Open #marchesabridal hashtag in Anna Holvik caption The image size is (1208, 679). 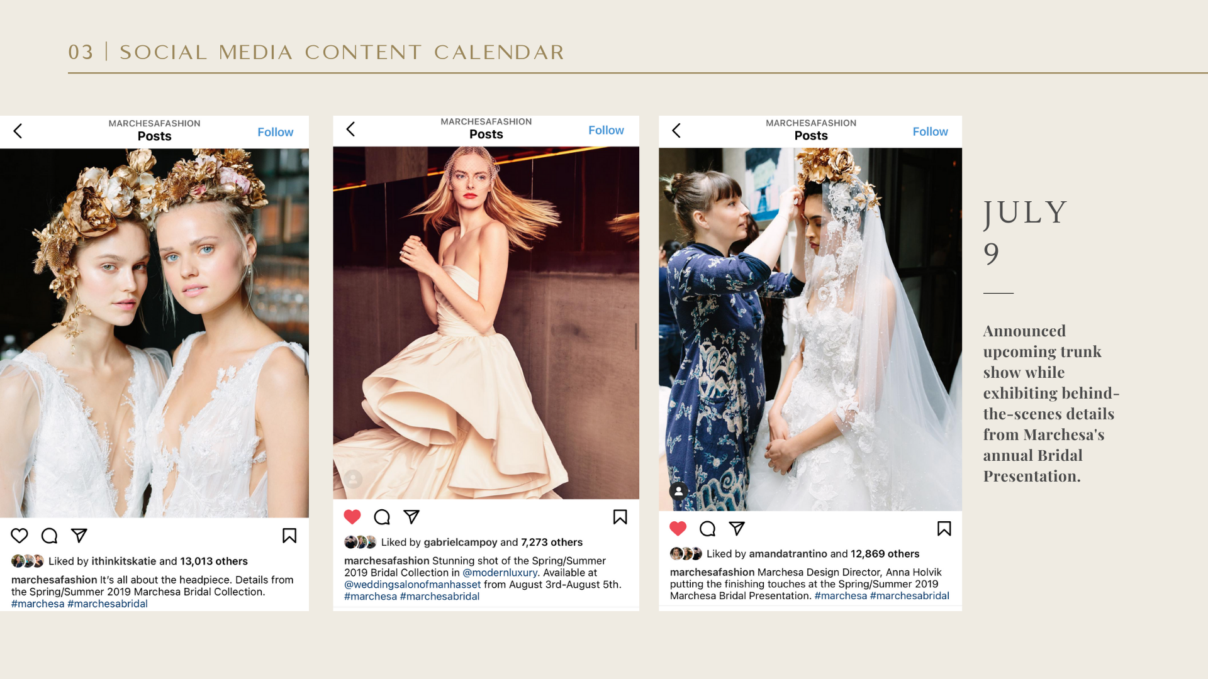(910, 595)
